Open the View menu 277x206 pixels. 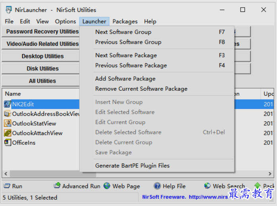click(x=42, y=21)
